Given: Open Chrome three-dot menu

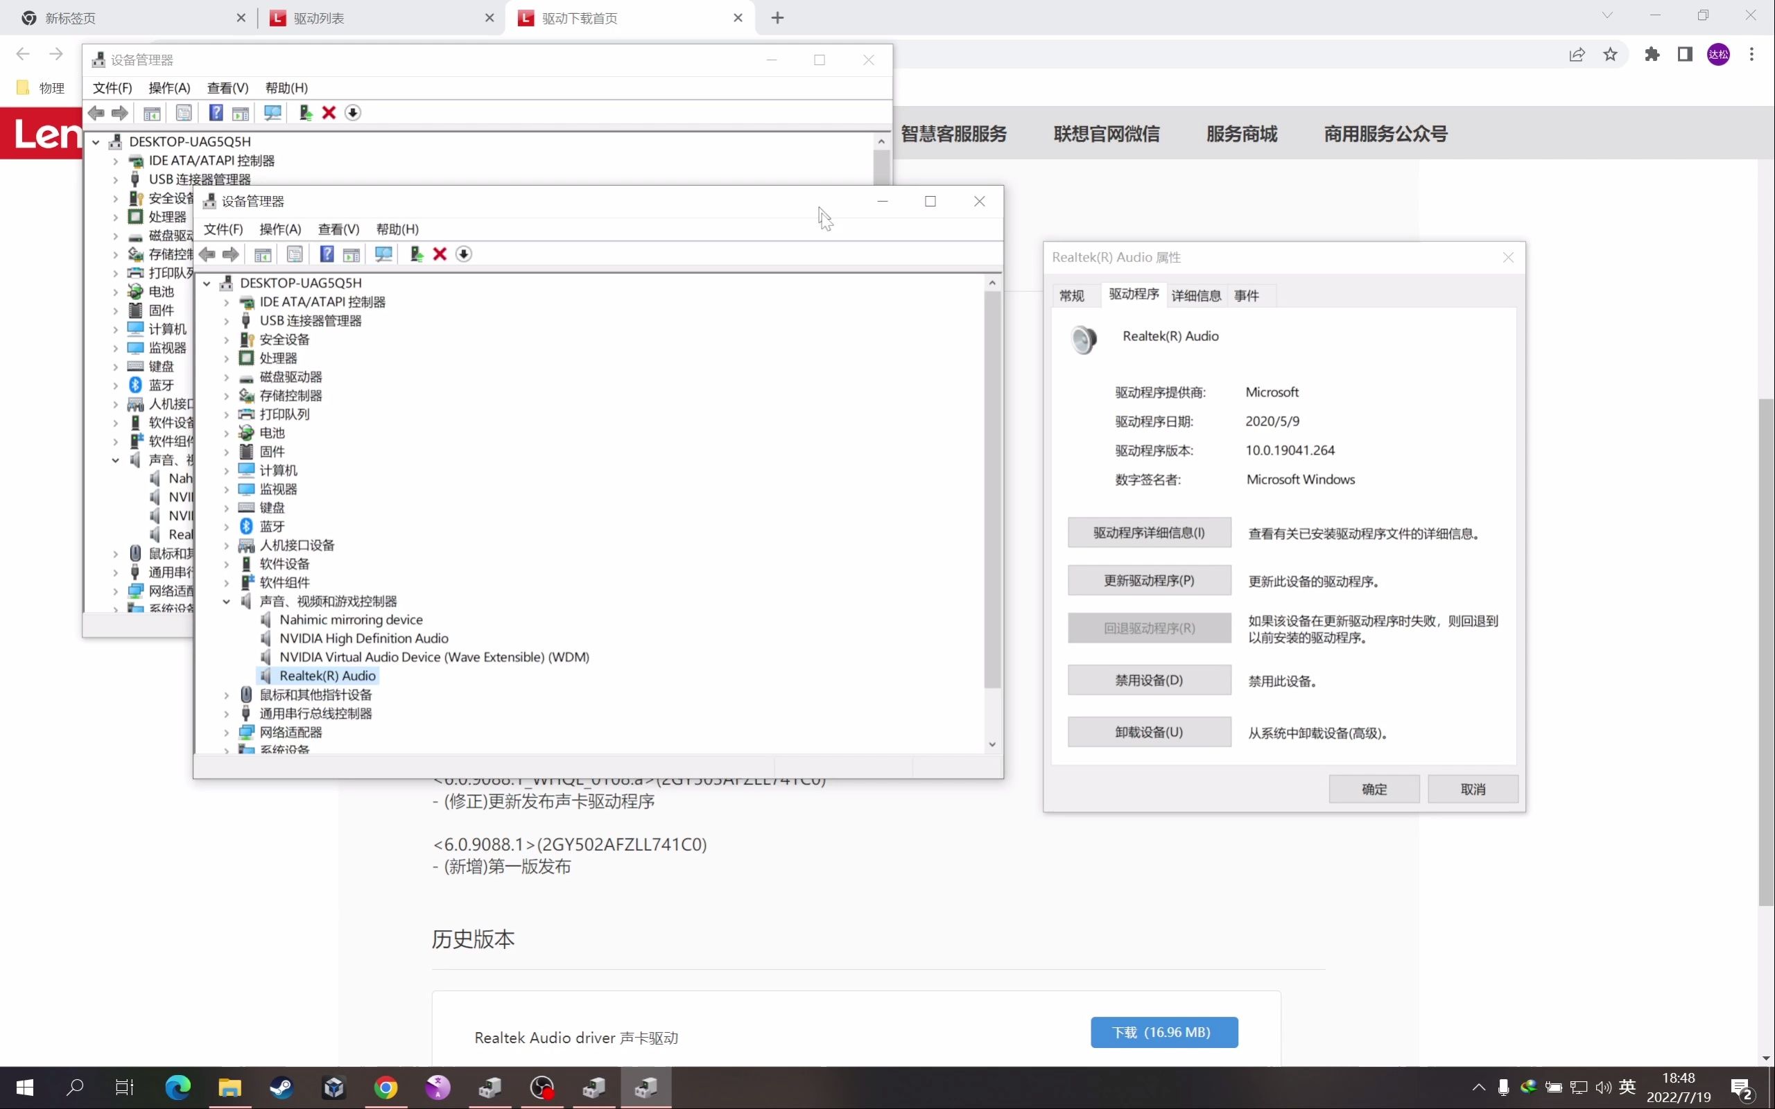Looking at the screenshot, I should [x=1751, y=54].
